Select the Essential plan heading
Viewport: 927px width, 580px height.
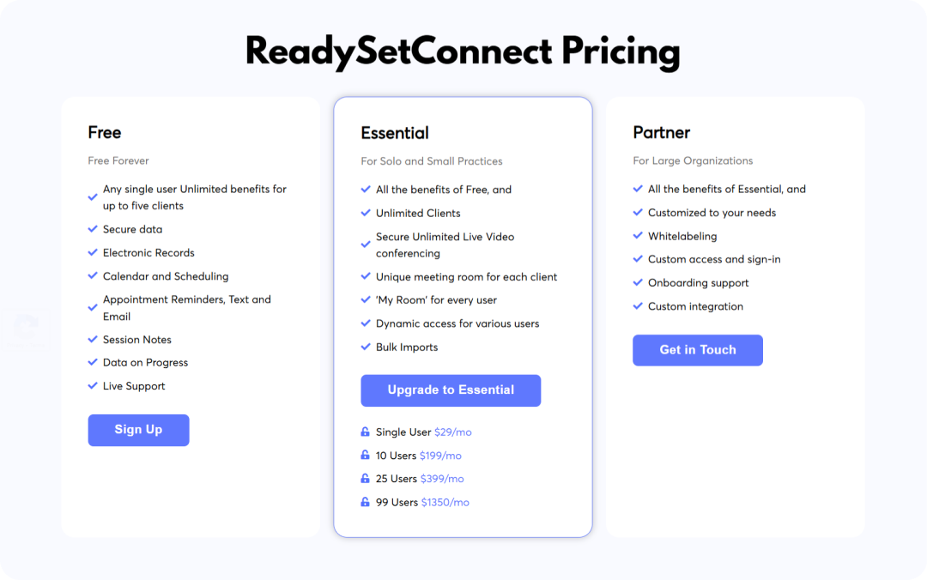395,133
